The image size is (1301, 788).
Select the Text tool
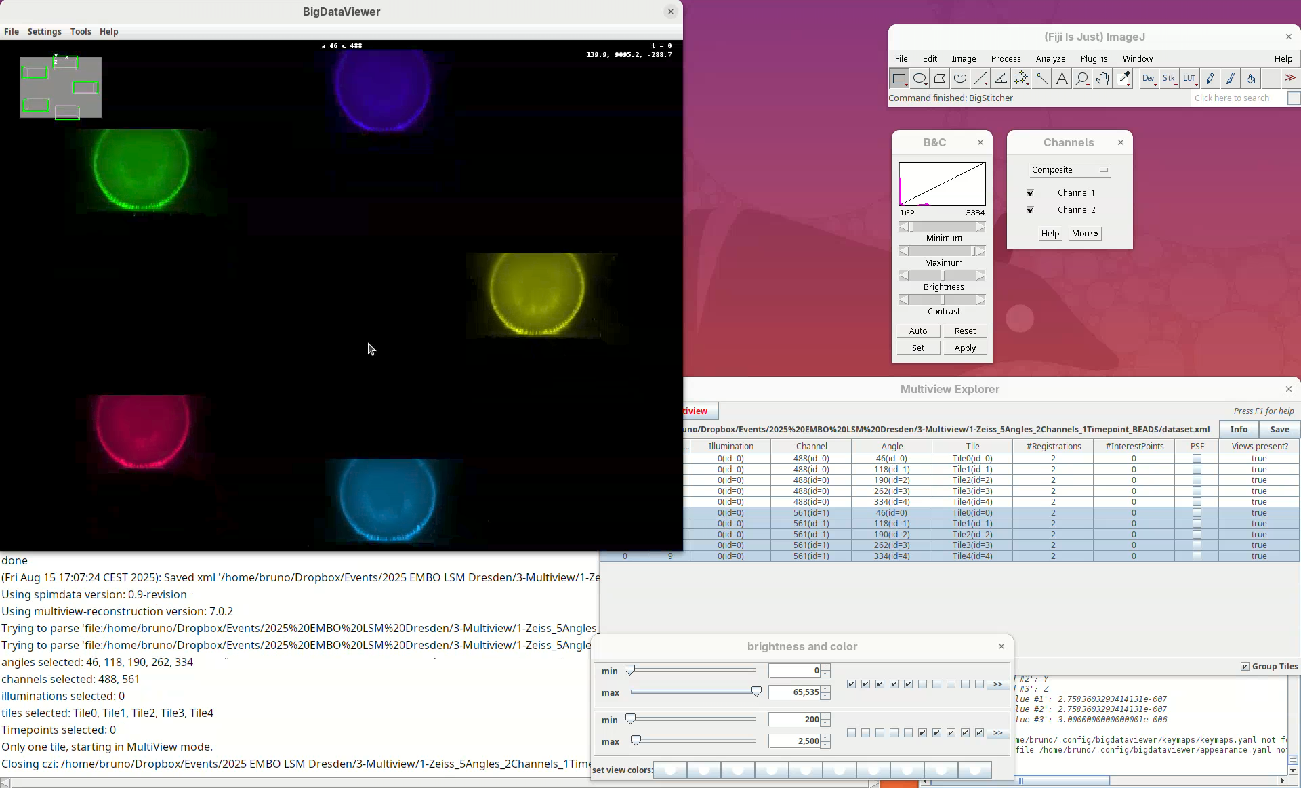coord(1062,79)
